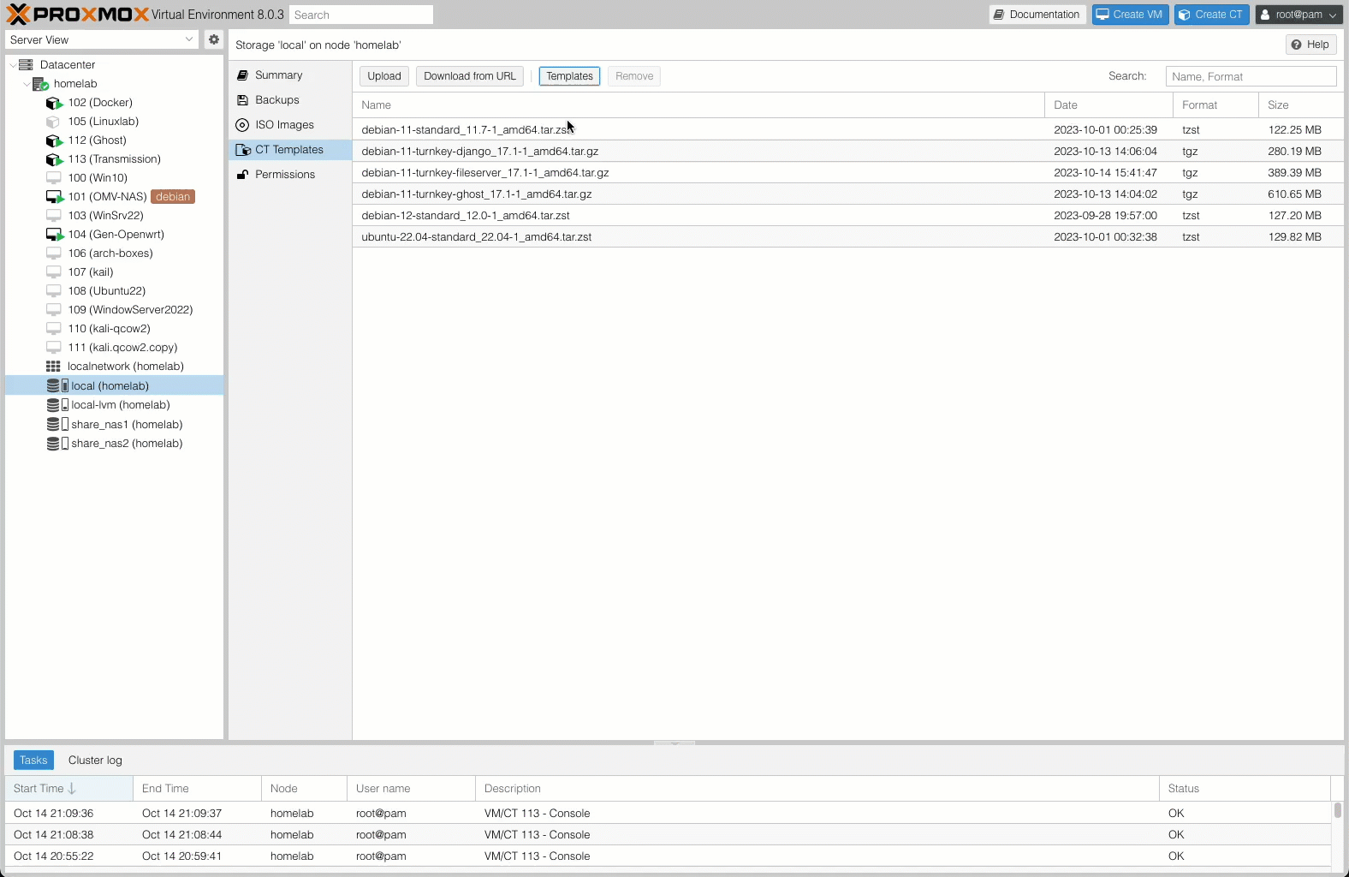
Task: Sort by the Name column header
Action: coord(698,105)
